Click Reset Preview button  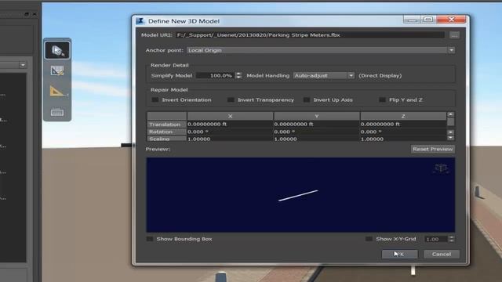tap(432, 149)
